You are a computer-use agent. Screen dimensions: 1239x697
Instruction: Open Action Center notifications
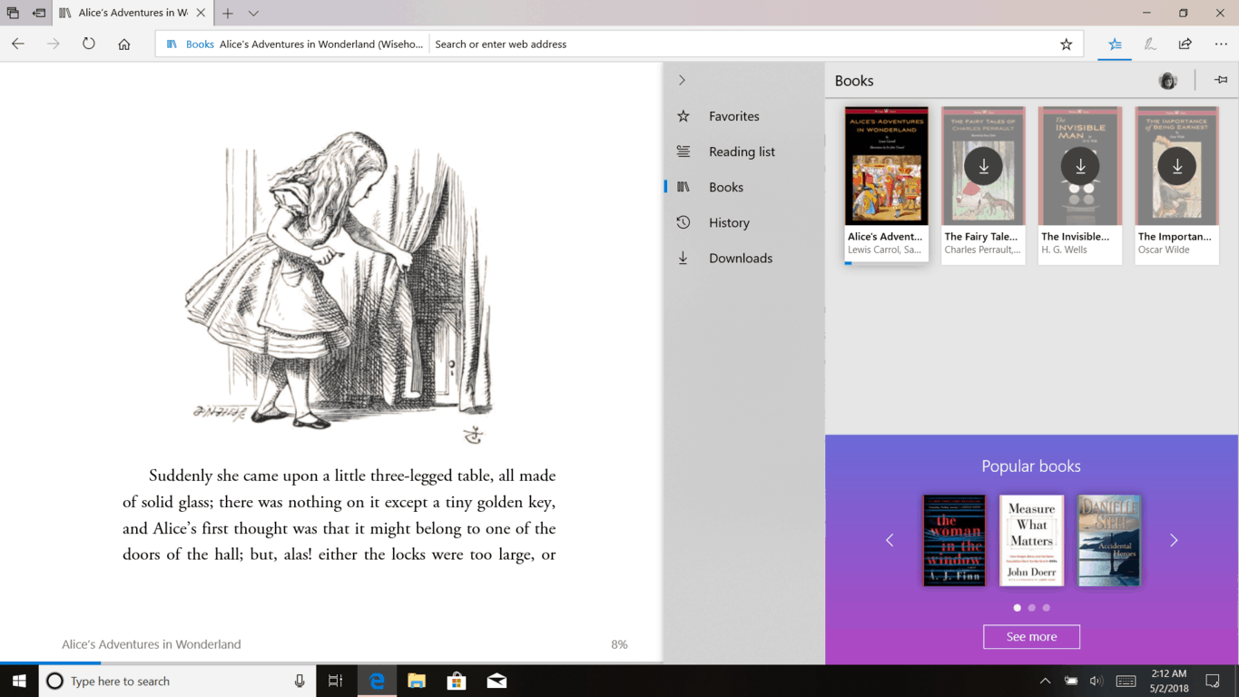pos(1213,681)
